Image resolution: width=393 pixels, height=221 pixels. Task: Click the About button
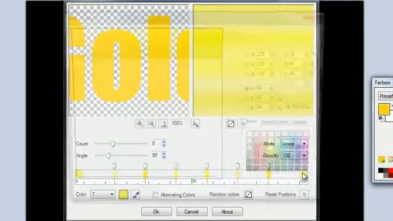(x=227, y=212)
